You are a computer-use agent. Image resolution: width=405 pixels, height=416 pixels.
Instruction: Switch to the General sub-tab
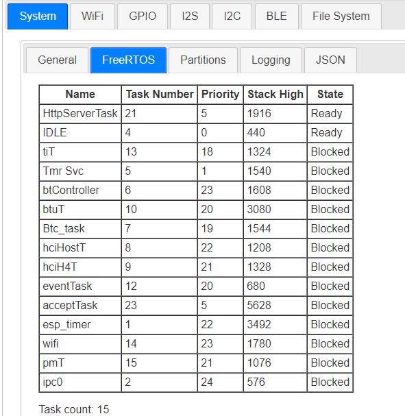tap(58, 60)
